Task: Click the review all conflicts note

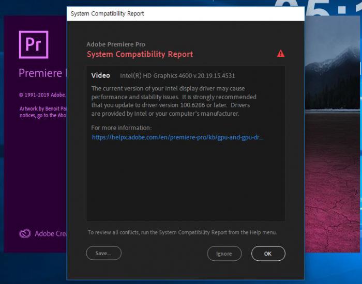Action: (182, 232)
